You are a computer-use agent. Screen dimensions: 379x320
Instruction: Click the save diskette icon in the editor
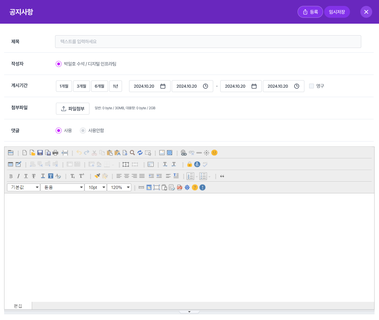click(40, 153)
